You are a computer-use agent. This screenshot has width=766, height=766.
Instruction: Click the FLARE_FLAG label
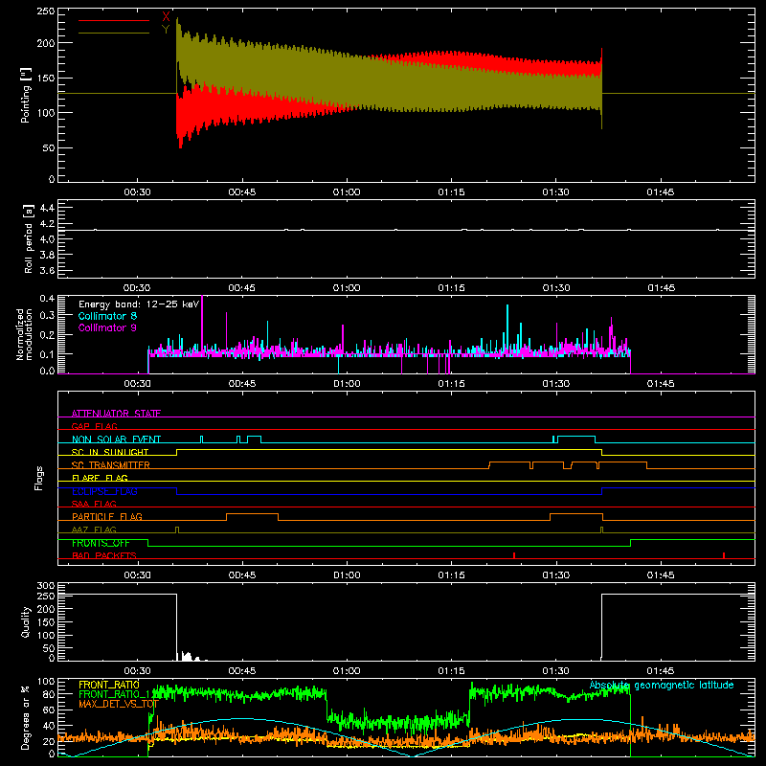(x=100, y=478)
